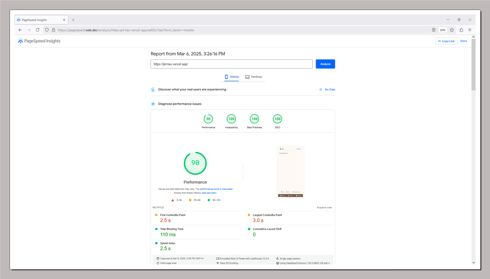Open a new tab with the plus button

pyautogui.click(x=73, y=20)
